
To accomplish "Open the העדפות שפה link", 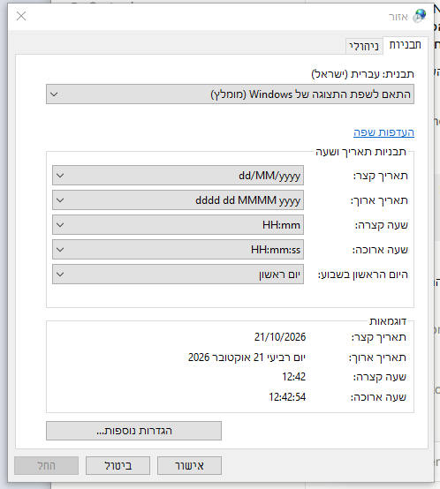I will [x=383, y=132].
